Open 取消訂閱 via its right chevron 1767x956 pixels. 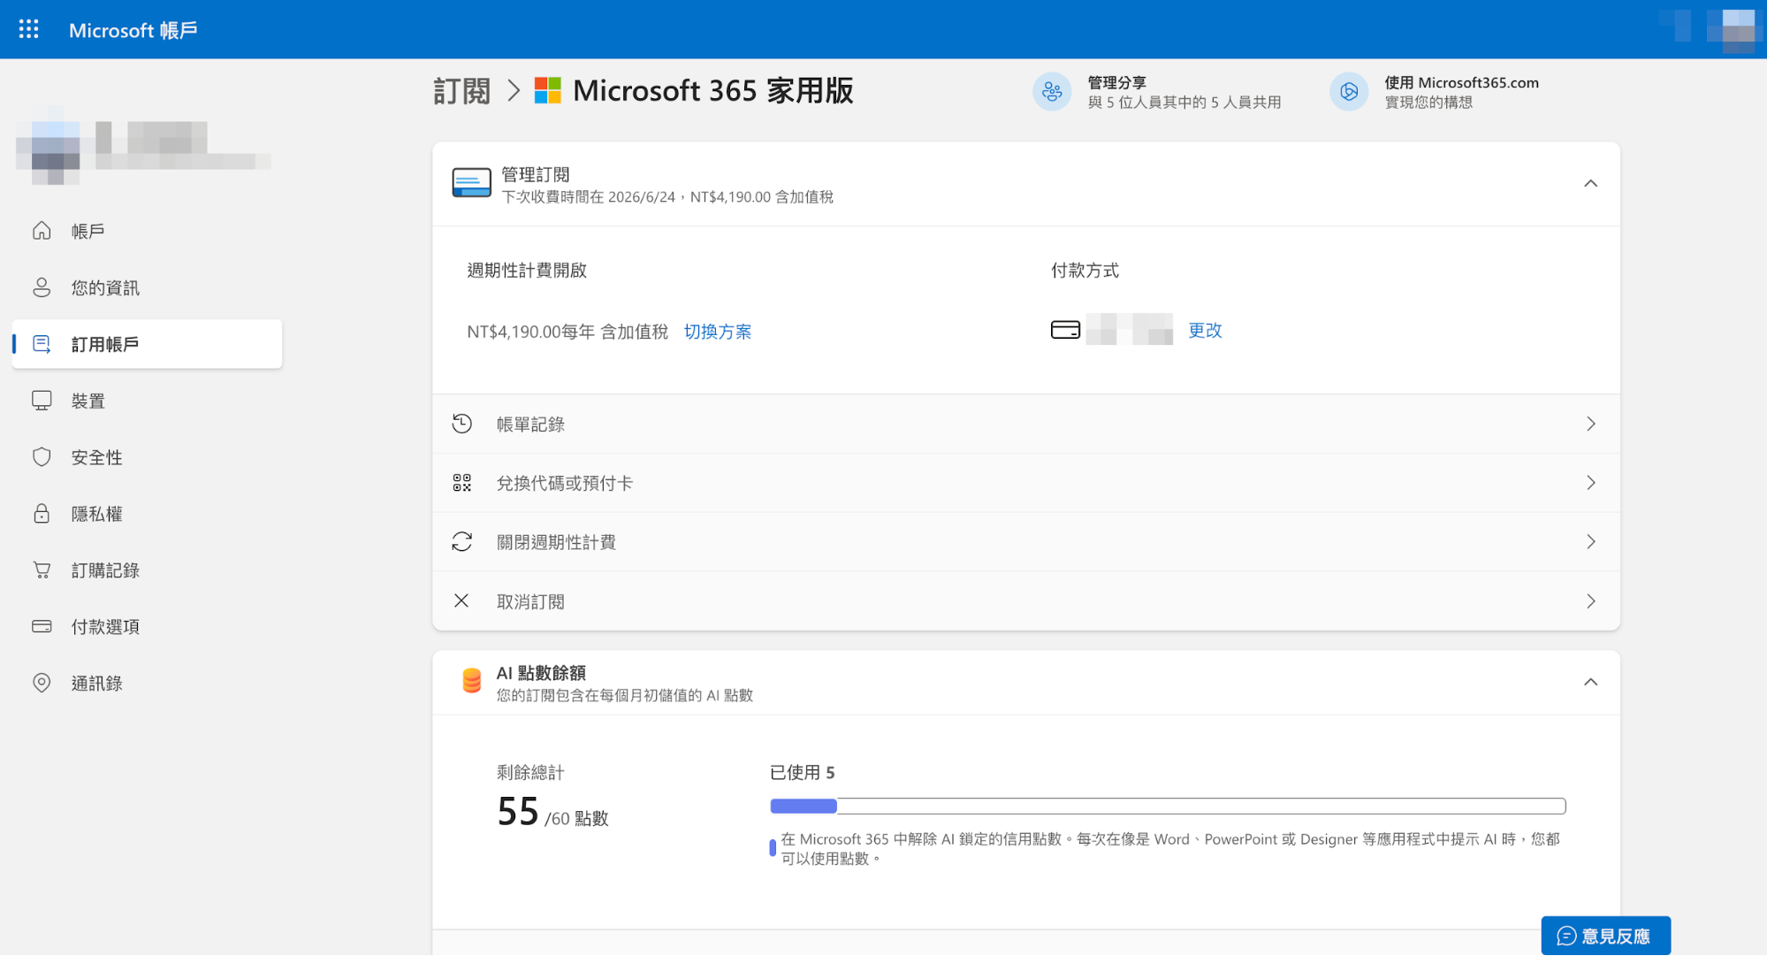[1590, 601]
